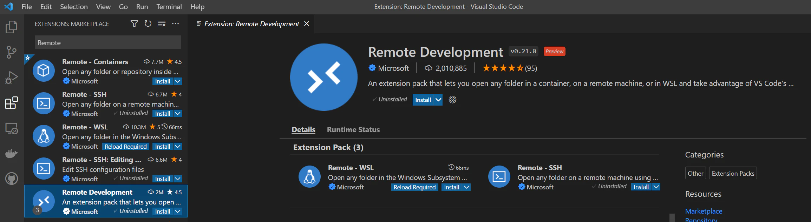Switch to the Details tab
This screenshot has width=811, height=222.
click(x=303, y=130)
